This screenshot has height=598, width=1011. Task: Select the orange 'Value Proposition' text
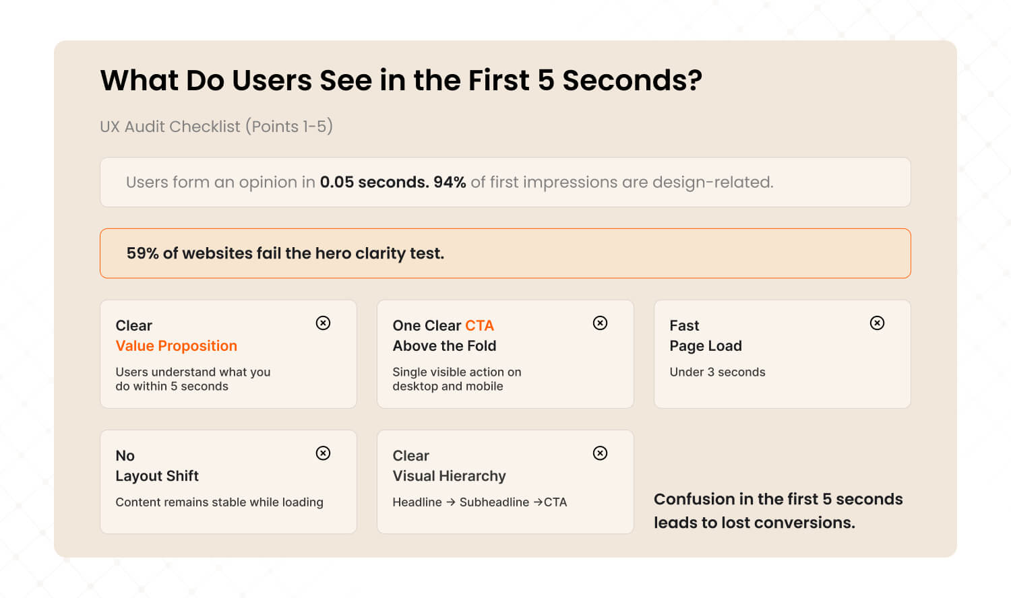pyautogui.click(x=176, y=346)
